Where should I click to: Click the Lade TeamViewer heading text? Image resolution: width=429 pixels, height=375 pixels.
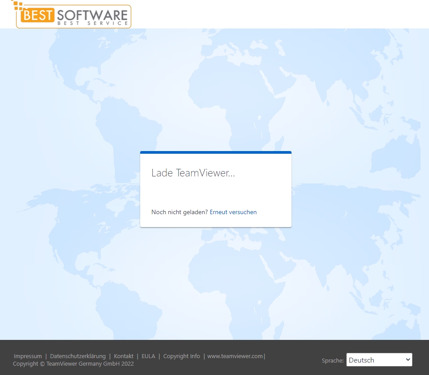193,173
